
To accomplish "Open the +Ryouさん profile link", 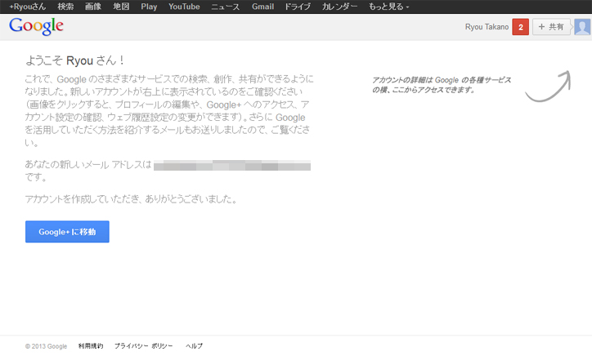I will pyautogui.click(x=27, y=7).
